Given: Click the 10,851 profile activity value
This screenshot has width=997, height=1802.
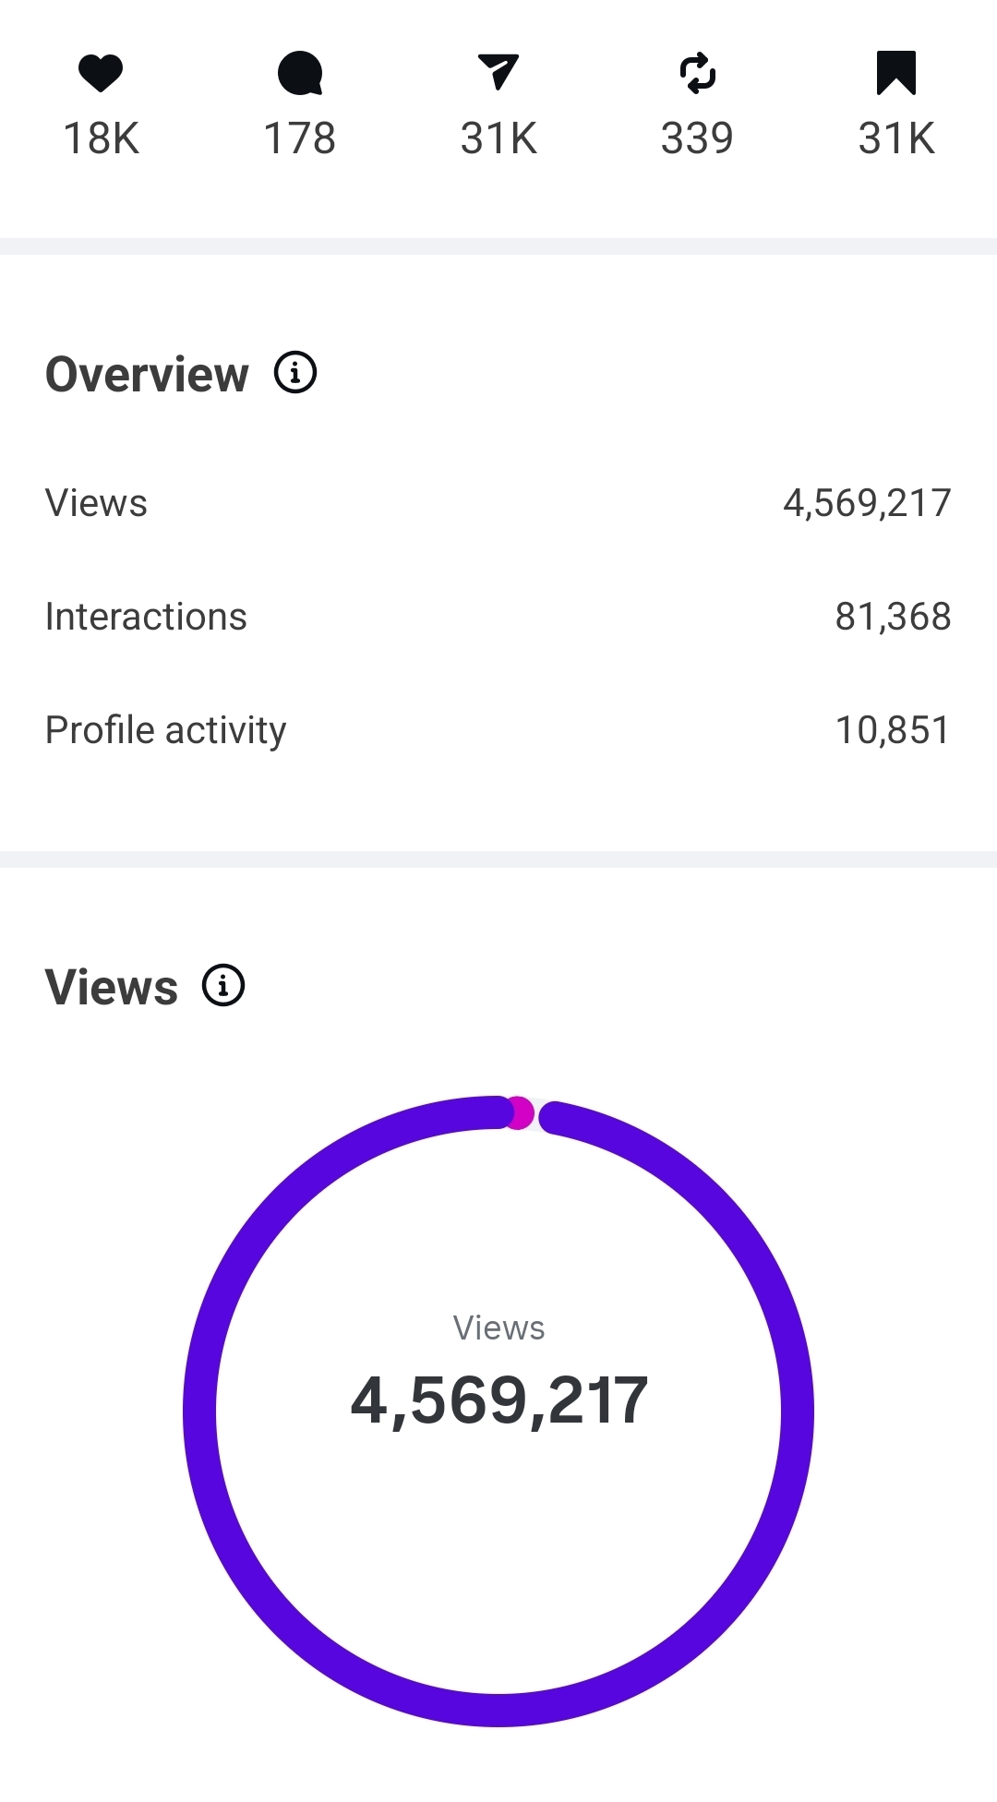Looking at the screenshot, I should (892, 730).
